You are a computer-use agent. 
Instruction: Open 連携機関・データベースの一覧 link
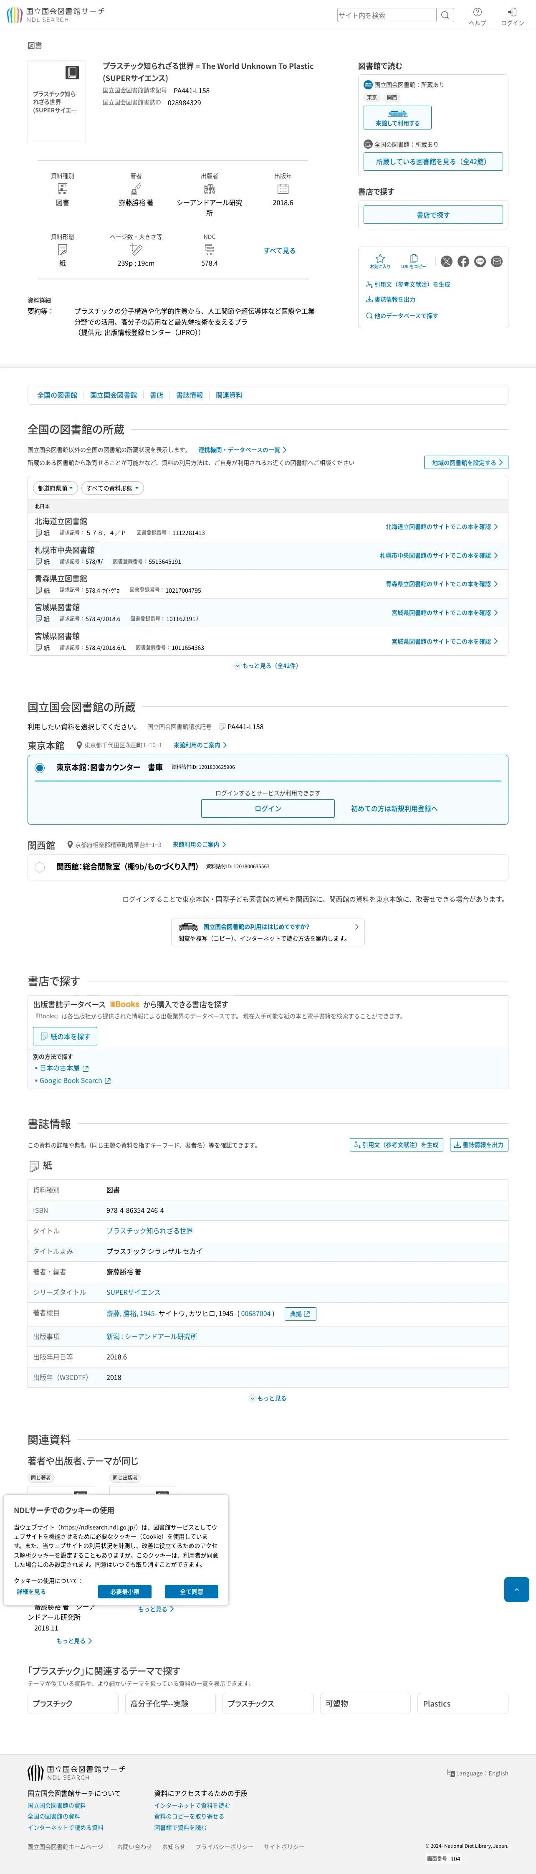(242, 449)
